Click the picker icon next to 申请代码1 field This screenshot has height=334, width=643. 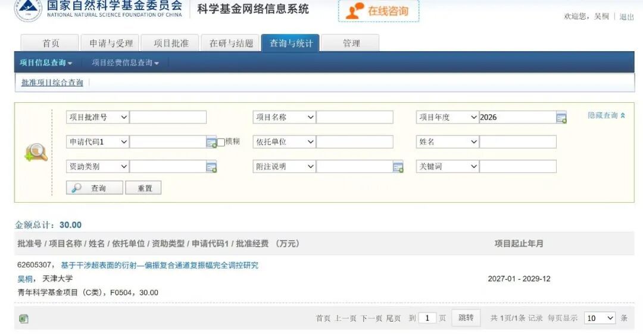[x=211, y=143]
